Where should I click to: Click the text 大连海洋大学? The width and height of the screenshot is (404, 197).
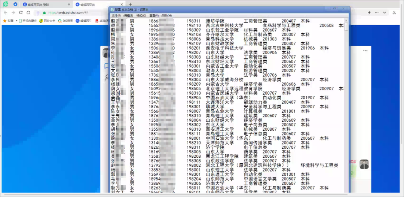pyautogui.click(x=220, y=102)
